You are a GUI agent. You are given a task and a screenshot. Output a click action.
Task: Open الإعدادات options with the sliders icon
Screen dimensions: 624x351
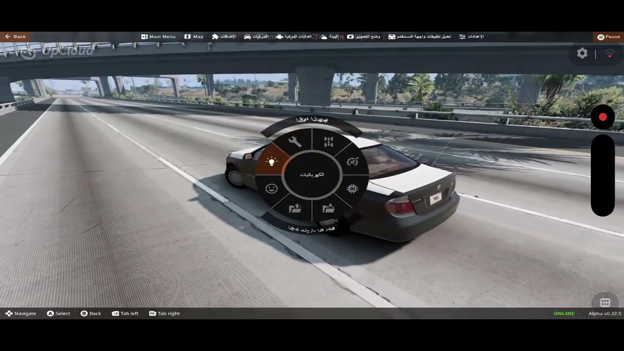[x=471, y=37]
